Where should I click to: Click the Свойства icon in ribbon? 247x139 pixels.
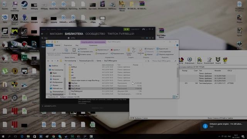click(x=140, y=51)
